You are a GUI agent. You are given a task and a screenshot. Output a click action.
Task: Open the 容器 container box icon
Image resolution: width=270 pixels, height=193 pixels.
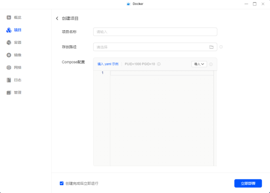click(9, 42)
